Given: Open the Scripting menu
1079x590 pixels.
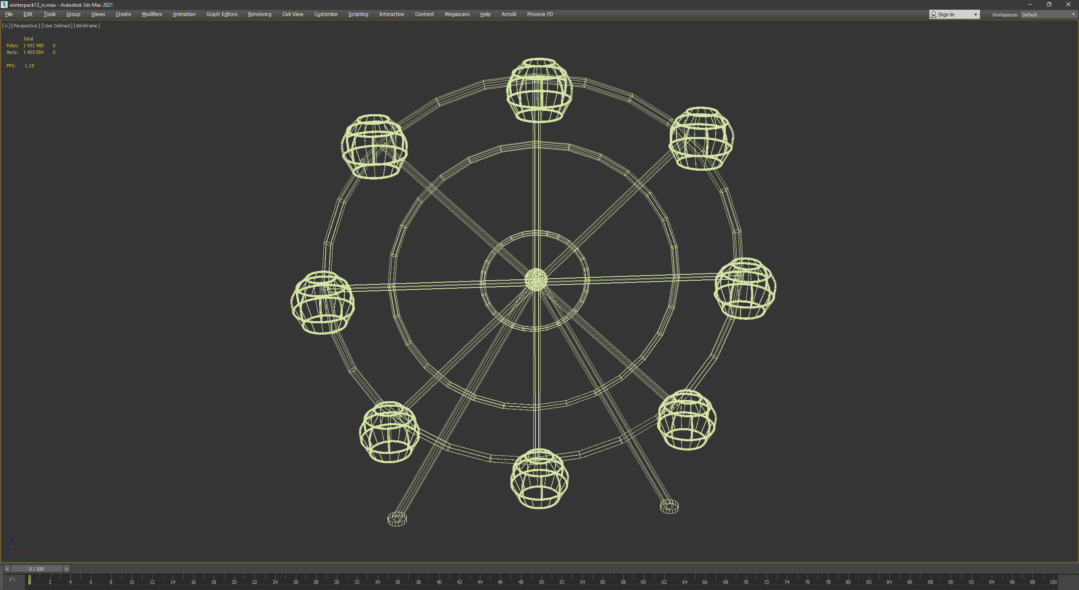Looking at the screenshot, I should pos(358,14).
